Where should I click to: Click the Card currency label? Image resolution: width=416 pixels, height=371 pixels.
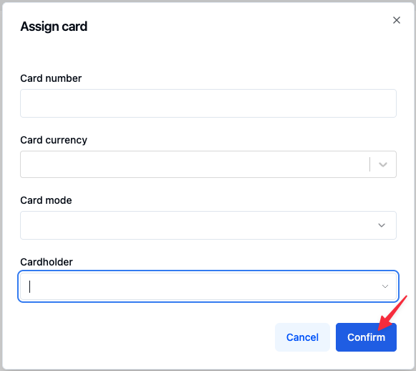click(54, 140)
